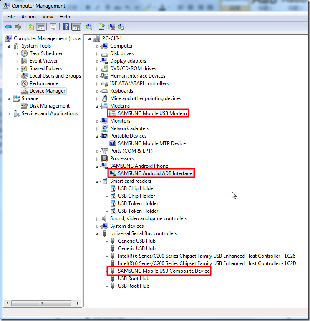Image resolution: width=310 pixels, height=321 pixels.
Task: Select SAMSUNG Mobile USB Modem
Action: 152,113
